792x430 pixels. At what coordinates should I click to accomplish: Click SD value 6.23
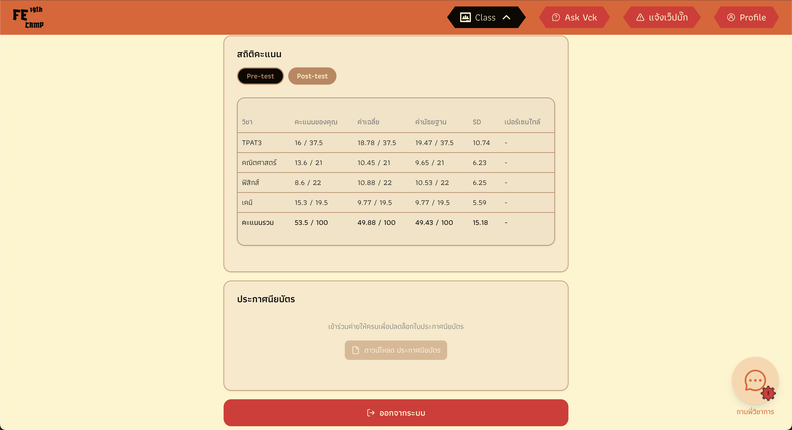tap(480, 163)
